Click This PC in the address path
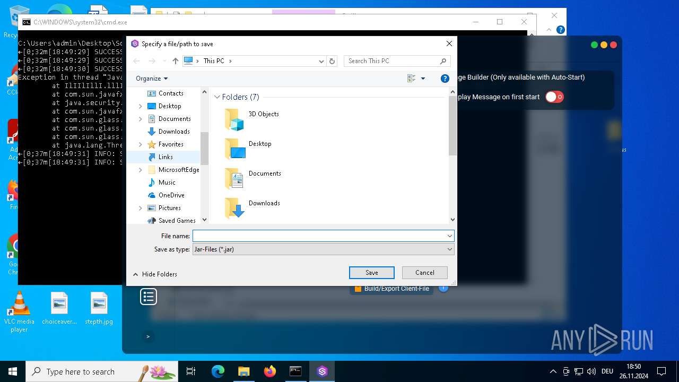The width and height of the screenshot is (679, 382). pyautogui.click(x=214, y=61)
